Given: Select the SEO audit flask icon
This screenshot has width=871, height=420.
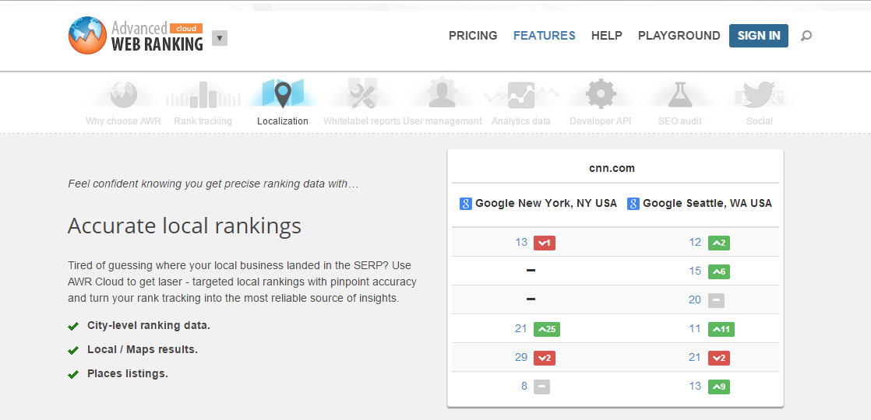Looking at the screenshot, I should coord(680,94).
